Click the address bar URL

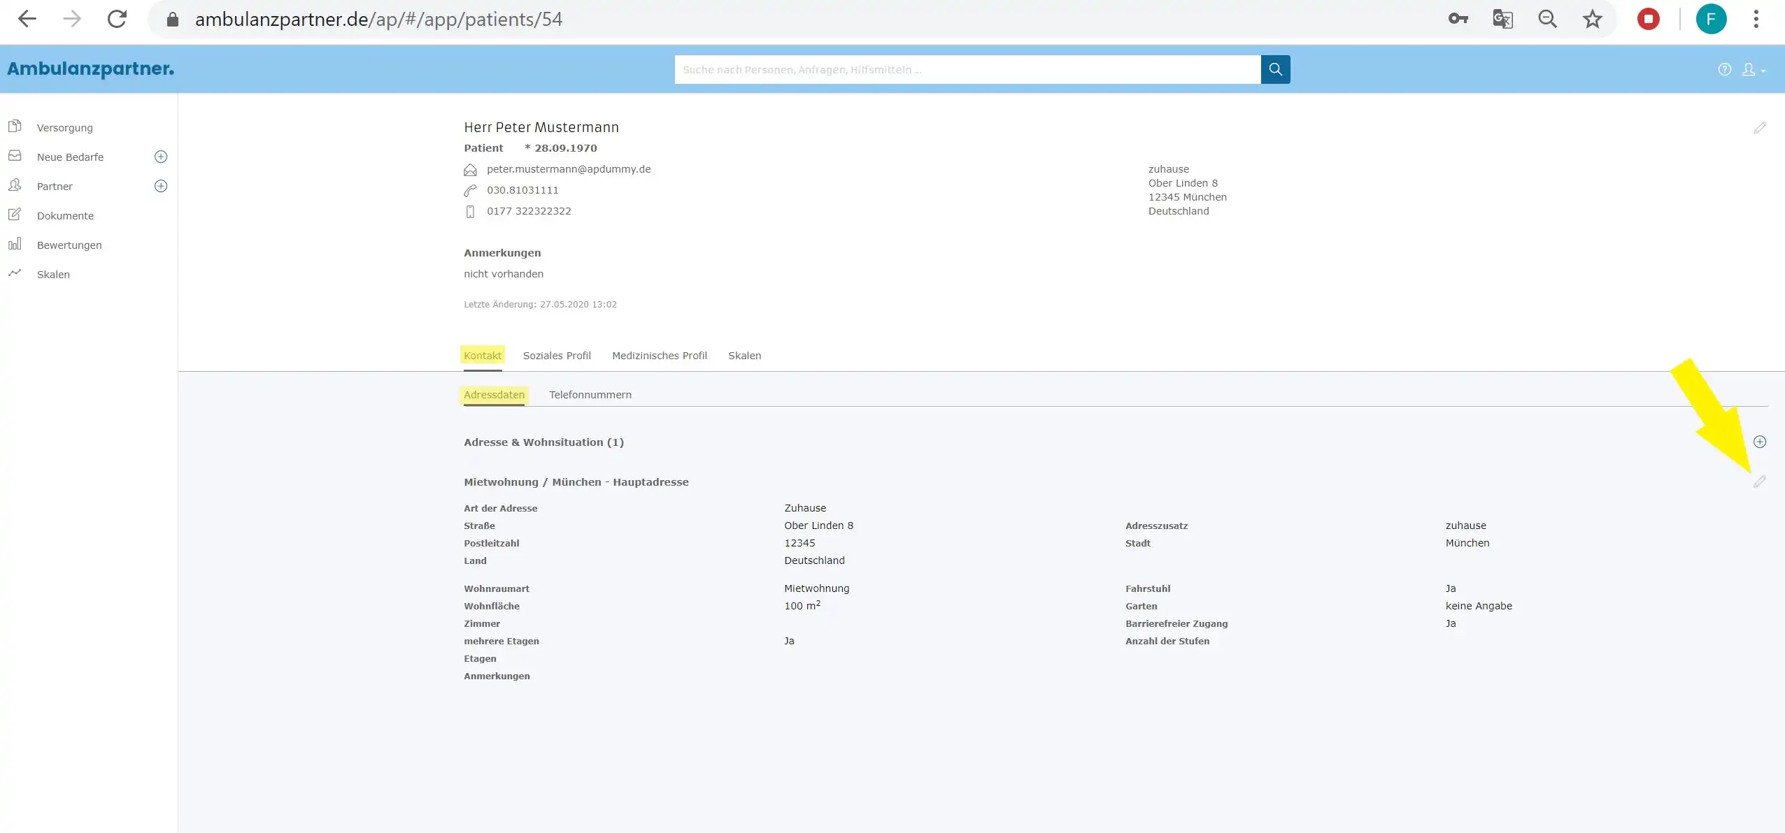[x=378, y=20]
